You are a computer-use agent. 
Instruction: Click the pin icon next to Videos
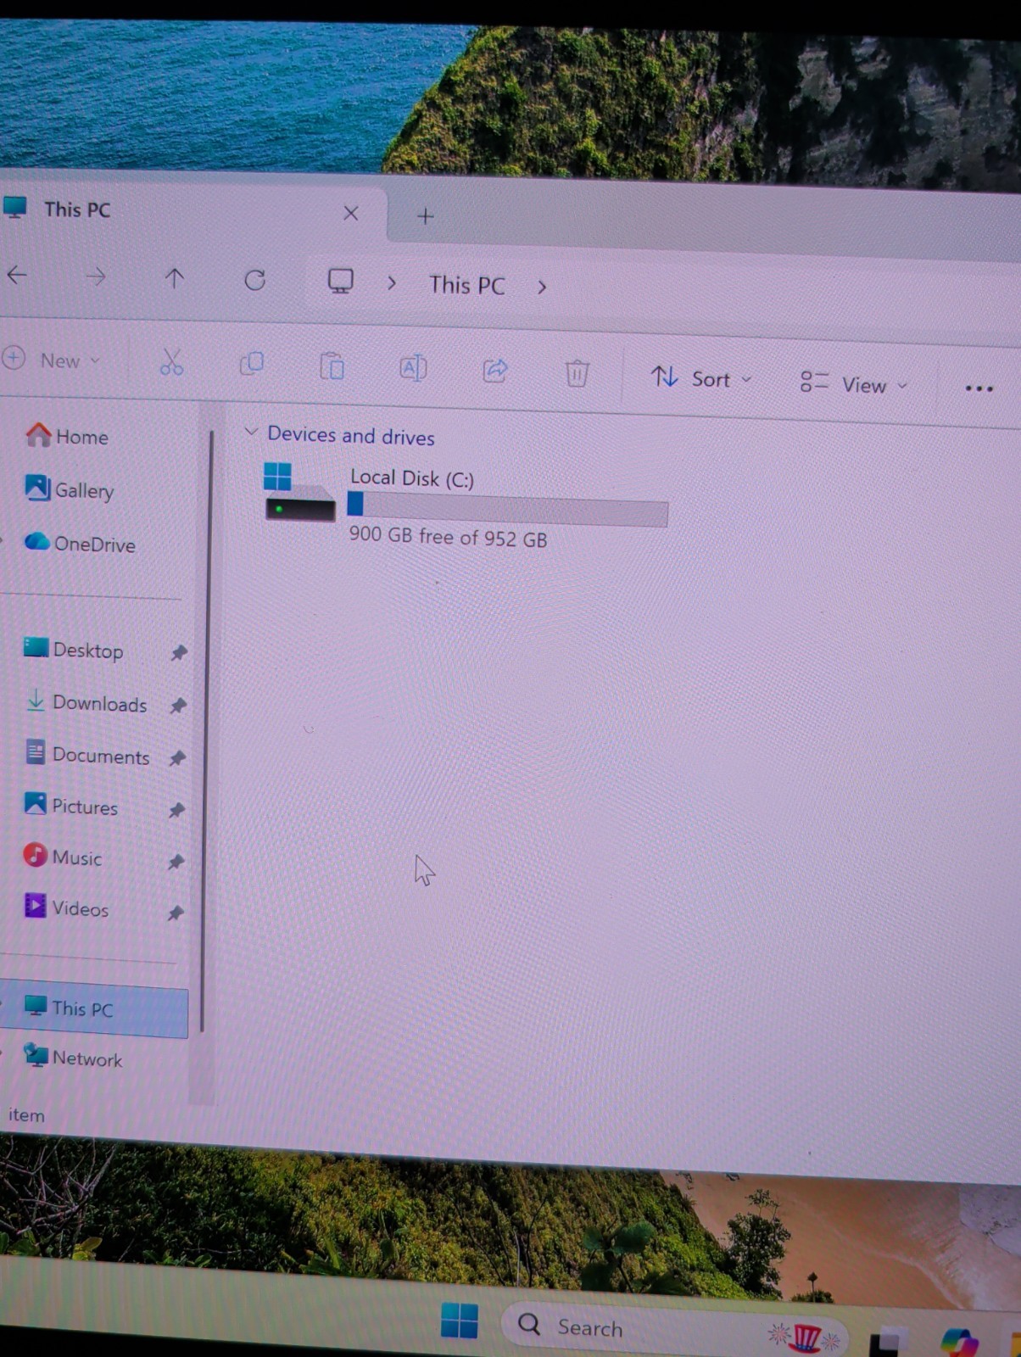click(175, 913)
